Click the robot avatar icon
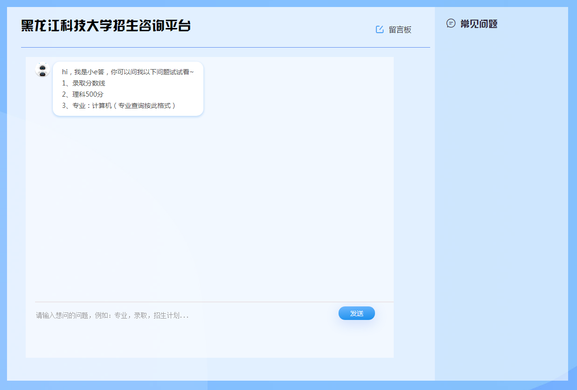 click(x=43, y=70)
